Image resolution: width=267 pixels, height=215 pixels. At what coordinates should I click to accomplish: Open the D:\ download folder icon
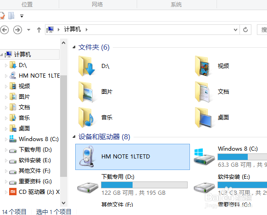point(87,66)
